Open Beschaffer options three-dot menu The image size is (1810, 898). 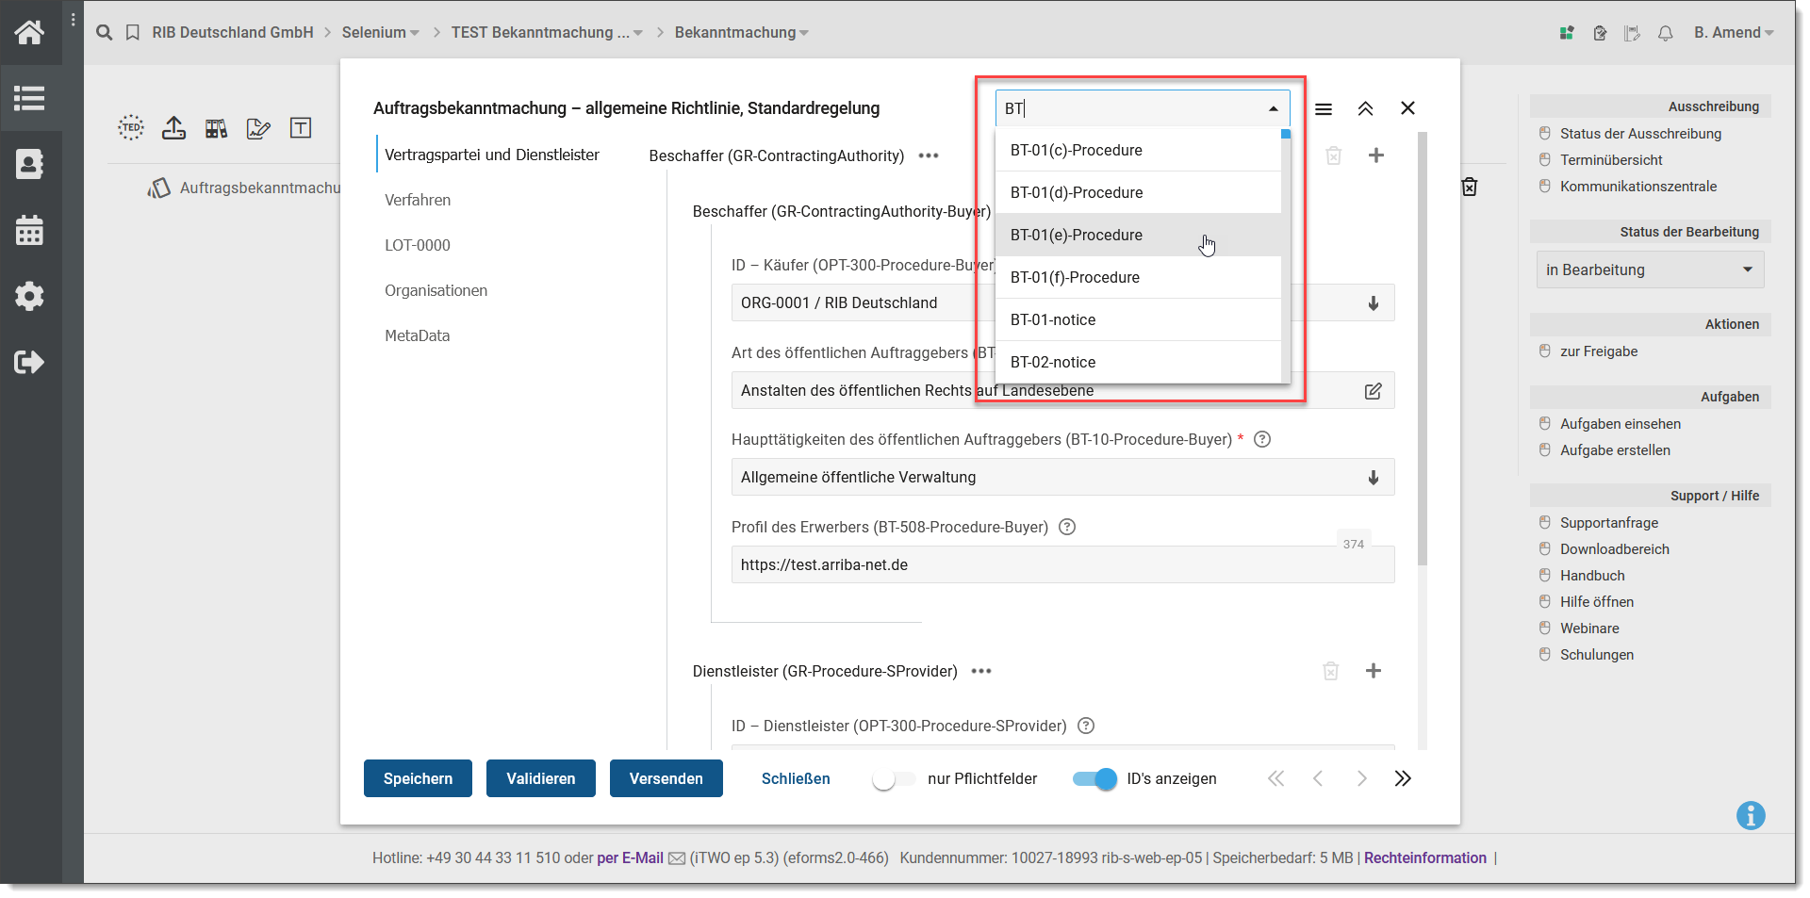(929, 155)
